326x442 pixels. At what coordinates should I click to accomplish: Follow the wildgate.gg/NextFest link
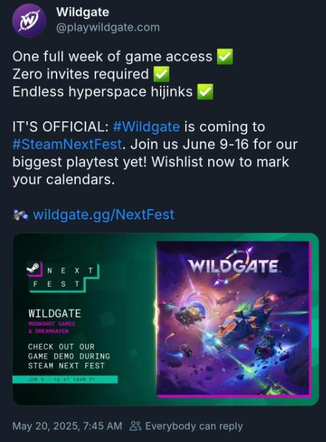pyautogui.click(x=103, y=215)
